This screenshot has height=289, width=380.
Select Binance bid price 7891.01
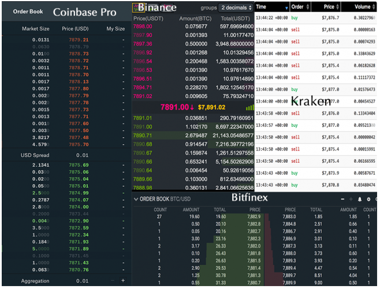(x=143, y=118)
